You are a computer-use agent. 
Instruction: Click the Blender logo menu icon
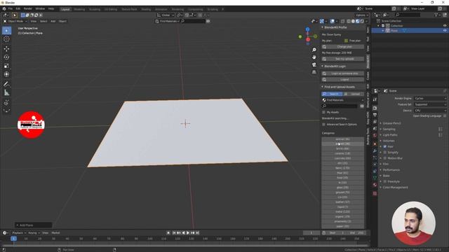[x=4, y=9]
